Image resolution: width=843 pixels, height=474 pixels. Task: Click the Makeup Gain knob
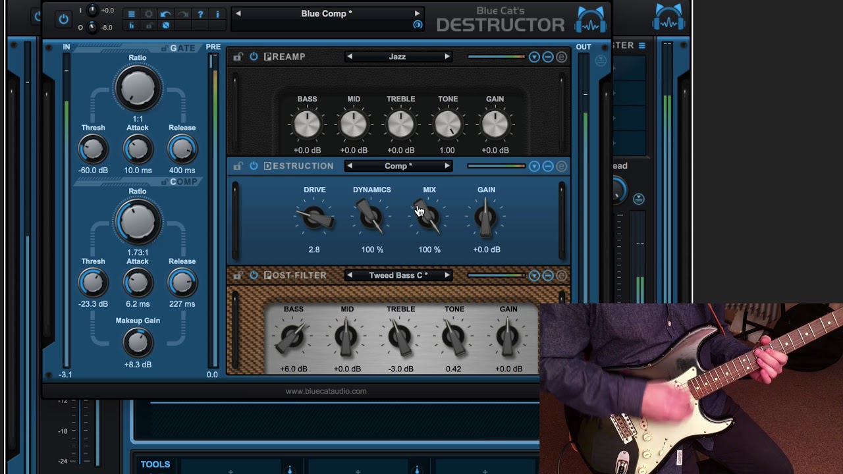coord(138,342)
